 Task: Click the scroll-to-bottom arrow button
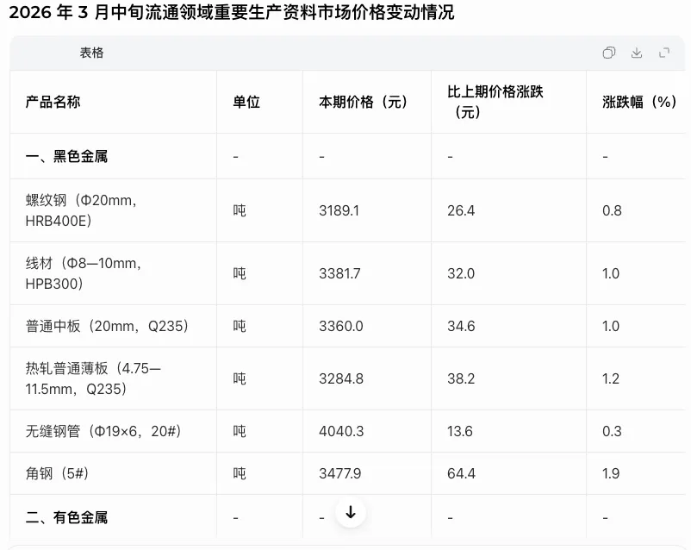tap(351, 513)
